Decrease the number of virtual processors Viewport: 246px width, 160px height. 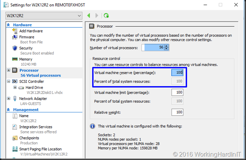[167, 49]
